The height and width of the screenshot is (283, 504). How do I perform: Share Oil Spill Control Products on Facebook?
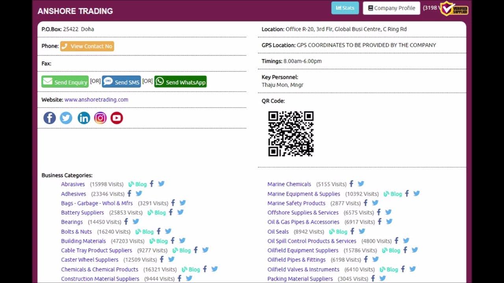click(397, 241)
